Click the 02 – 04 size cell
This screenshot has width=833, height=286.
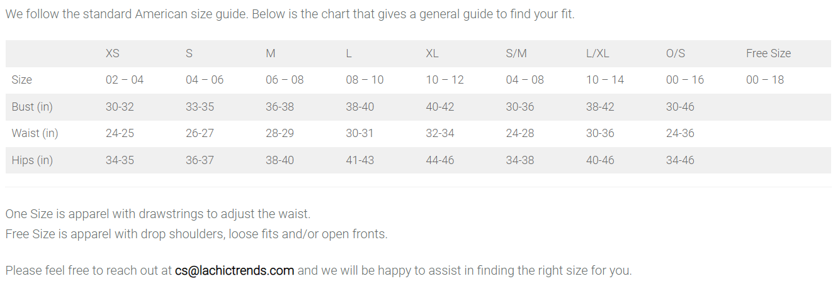click(x=125, y=80)
